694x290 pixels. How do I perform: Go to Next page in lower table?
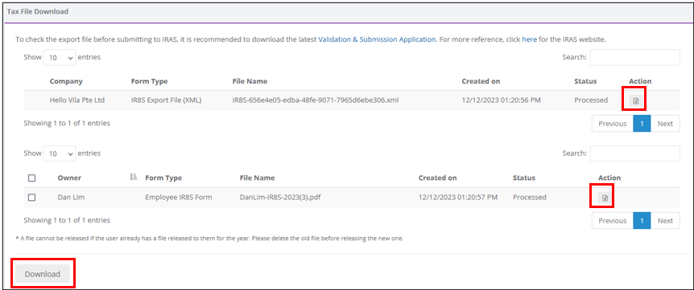click(x=665, y=220)
